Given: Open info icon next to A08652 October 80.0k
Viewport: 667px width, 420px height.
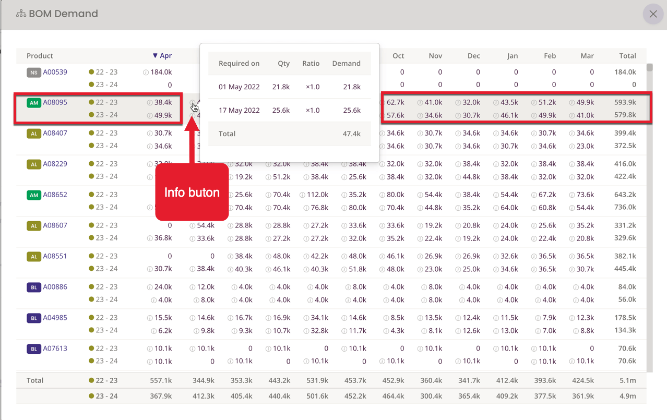Looking at the screenshot, I should [383, 195].
